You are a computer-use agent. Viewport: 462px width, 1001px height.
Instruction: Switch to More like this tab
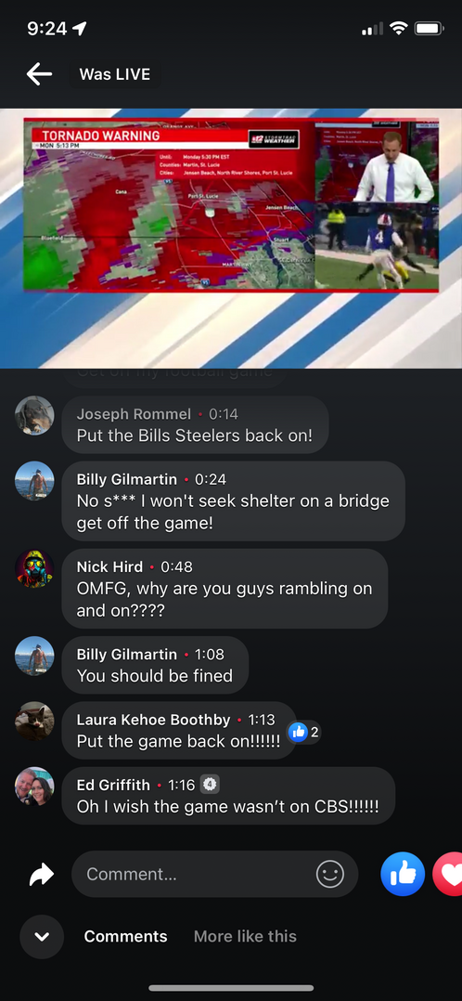point(245,937)
